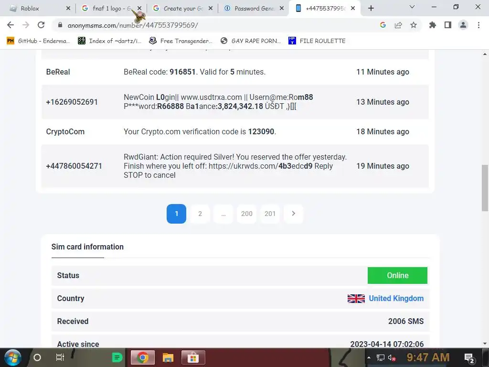Open the green chat app on taskbar
This screenshot has width=489, height=367.
[x=117, y=357]
